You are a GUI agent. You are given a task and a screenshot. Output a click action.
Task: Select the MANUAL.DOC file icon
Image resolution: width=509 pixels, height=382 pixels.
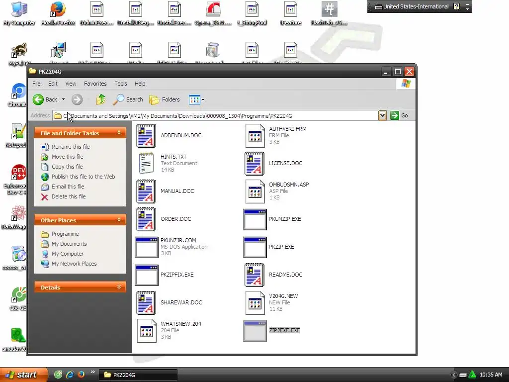(x=146, y=191)
